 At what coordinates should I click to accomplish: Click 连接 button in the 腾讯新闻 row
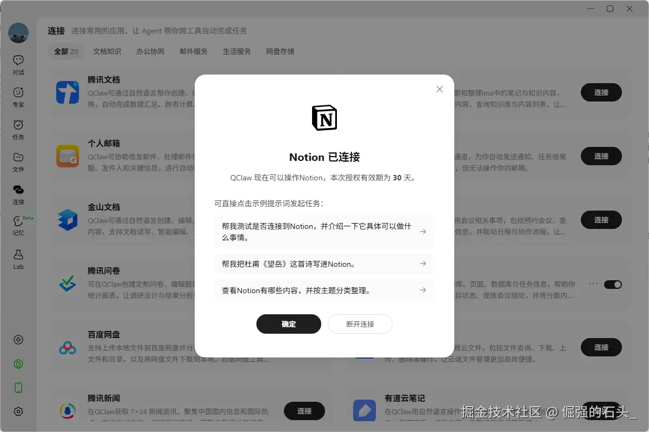pos(304,411)
